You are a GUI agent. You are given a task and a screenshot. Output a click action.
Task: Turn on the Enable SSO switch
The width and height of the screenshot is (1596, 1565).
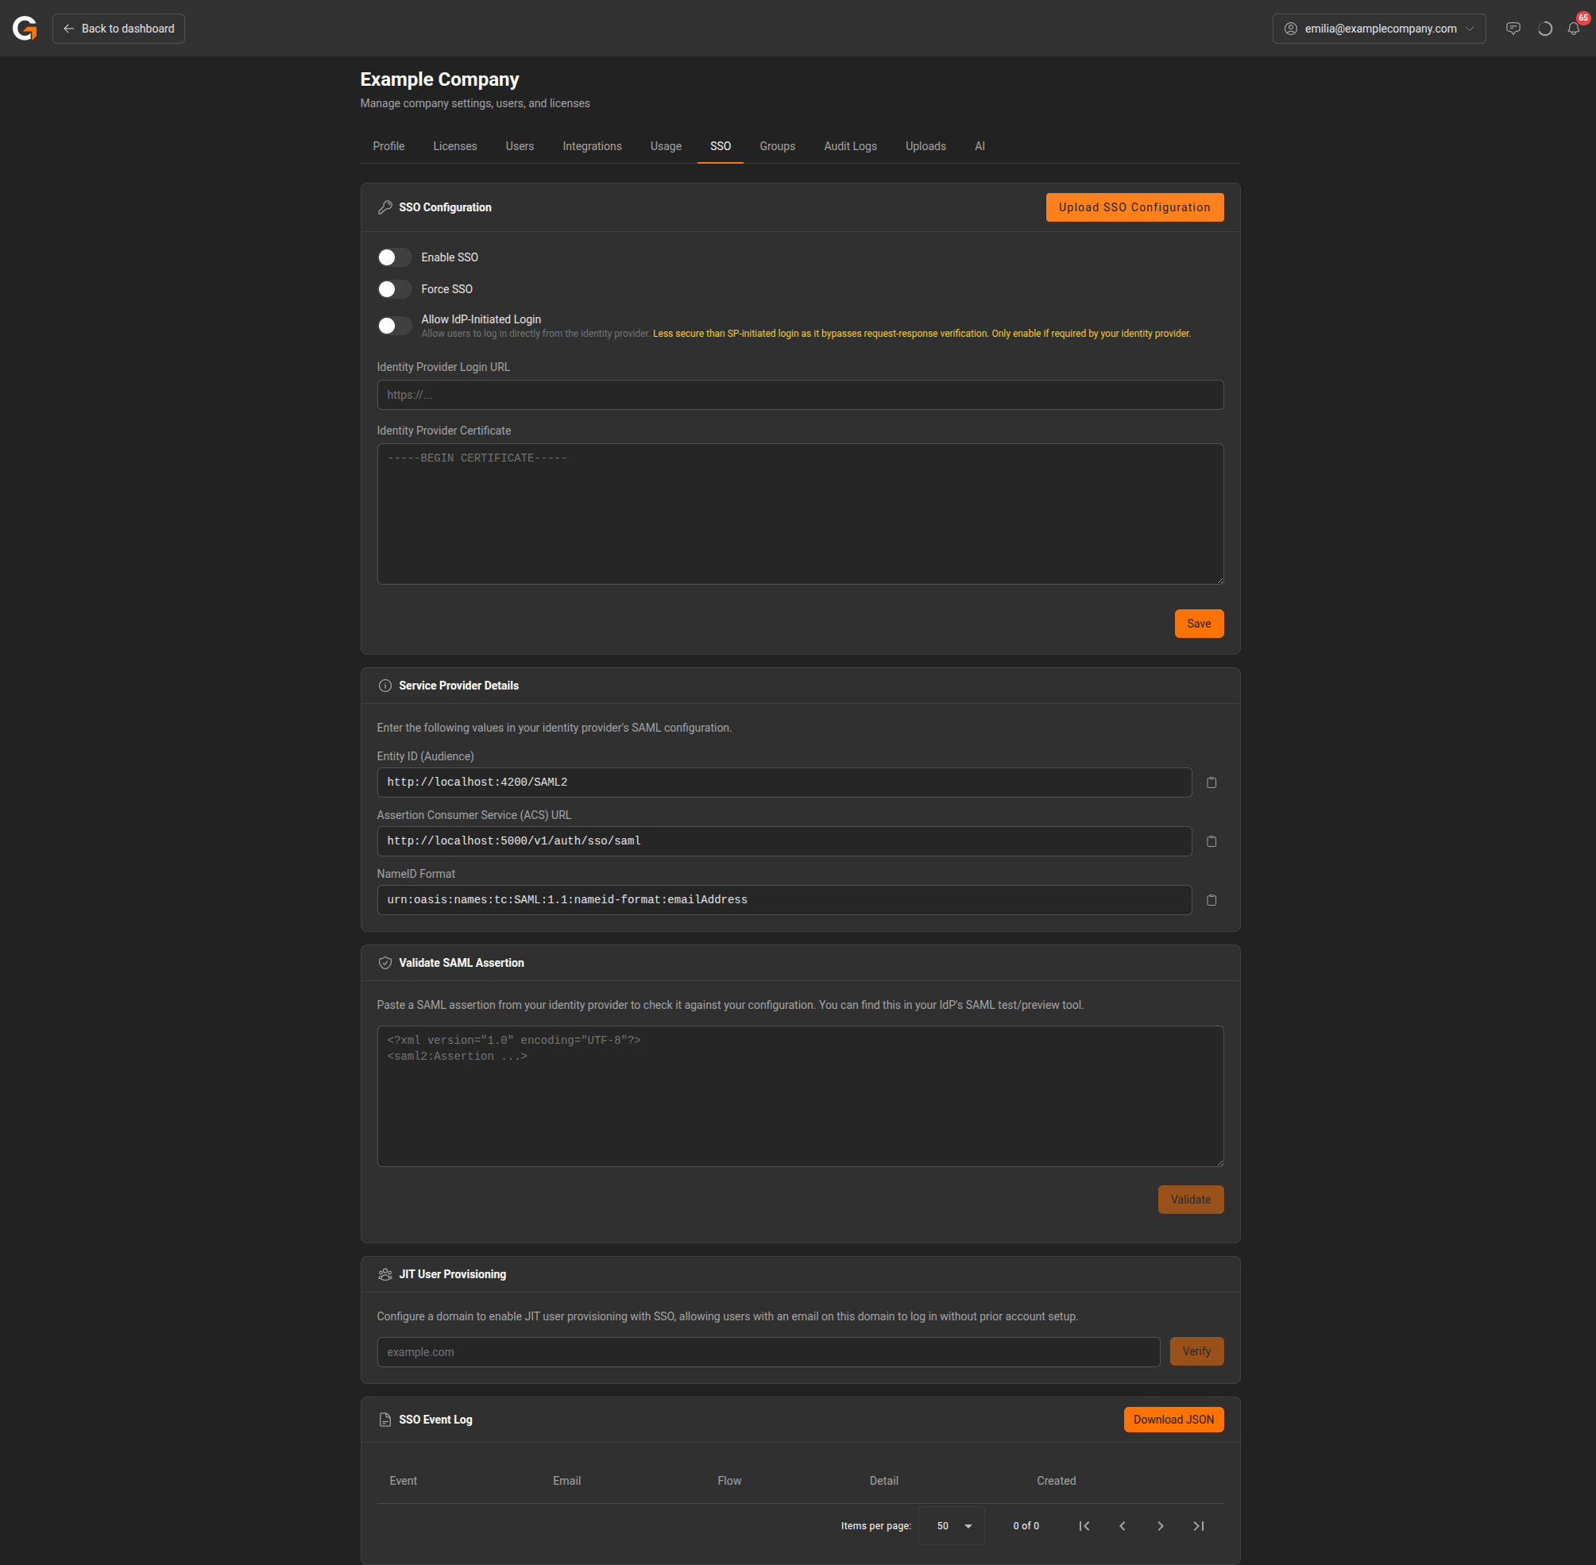(x=395, y=257)
